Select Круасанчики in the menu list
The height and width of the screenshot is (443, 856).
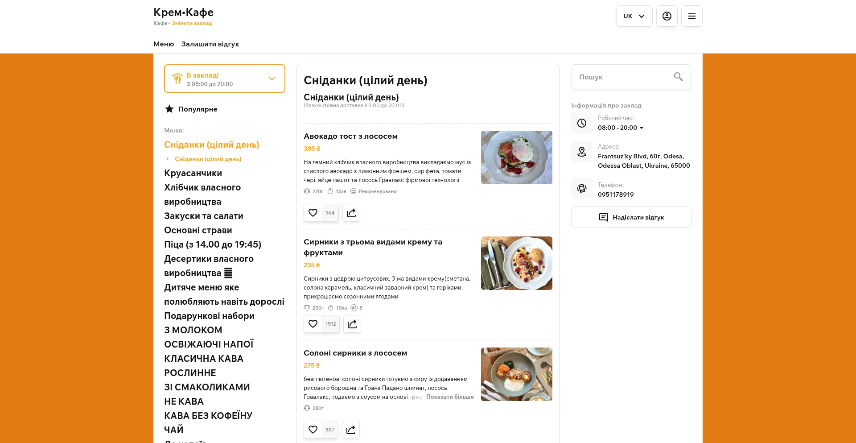[193, 173]
